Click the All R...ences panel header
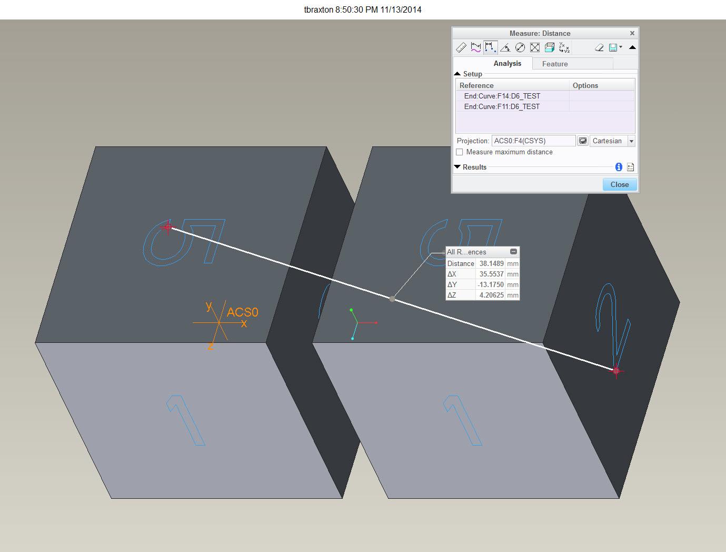Screen dimensions: 726x552 (483, 252)
